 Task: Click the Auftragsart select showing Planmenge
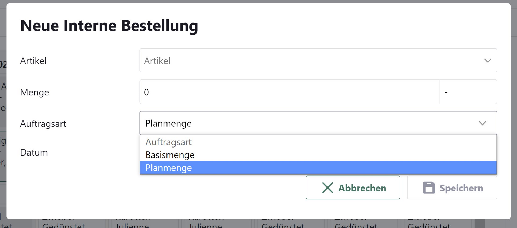(x=310, y=123)
